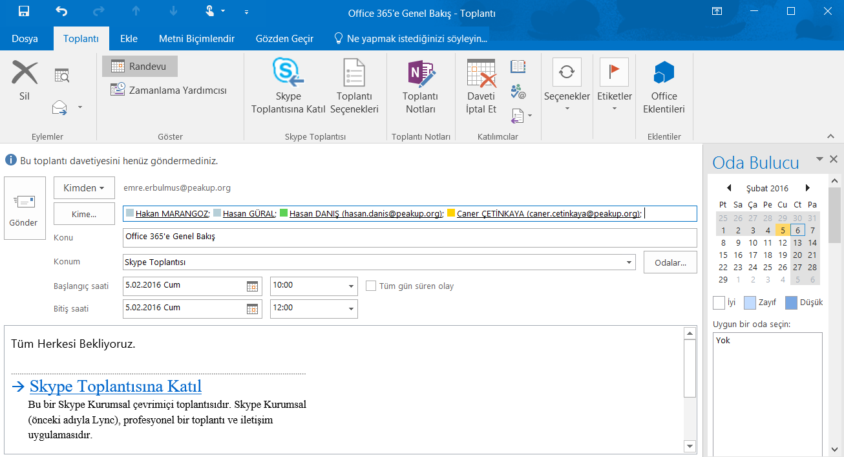Go to next item with down arrow
Viewport: 844px width, 457px height.
click(173, 11)
